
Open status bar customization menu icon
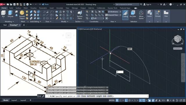184,100
